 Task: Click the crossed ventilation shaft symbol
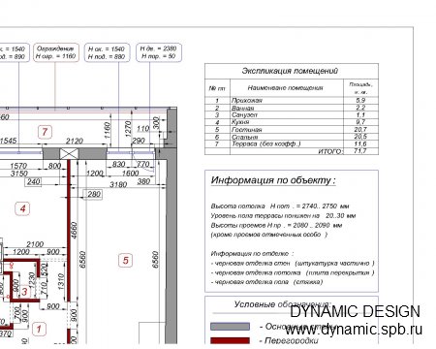[x=69, y=154]
